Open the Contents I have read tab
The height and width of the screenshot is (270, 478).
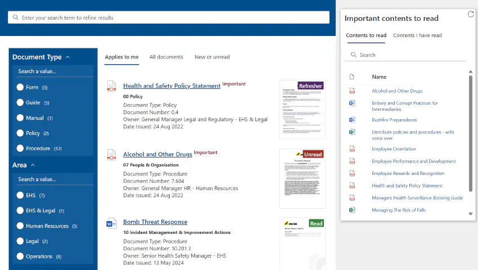pos(417,35)
